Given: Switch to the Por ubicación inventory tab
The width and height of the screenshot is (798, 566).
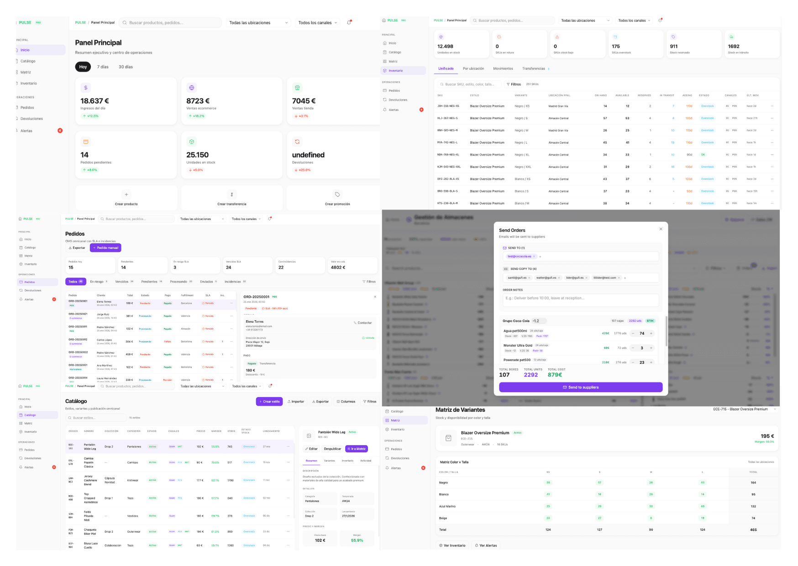Looking at the screenshot, I should pos(473,68).
